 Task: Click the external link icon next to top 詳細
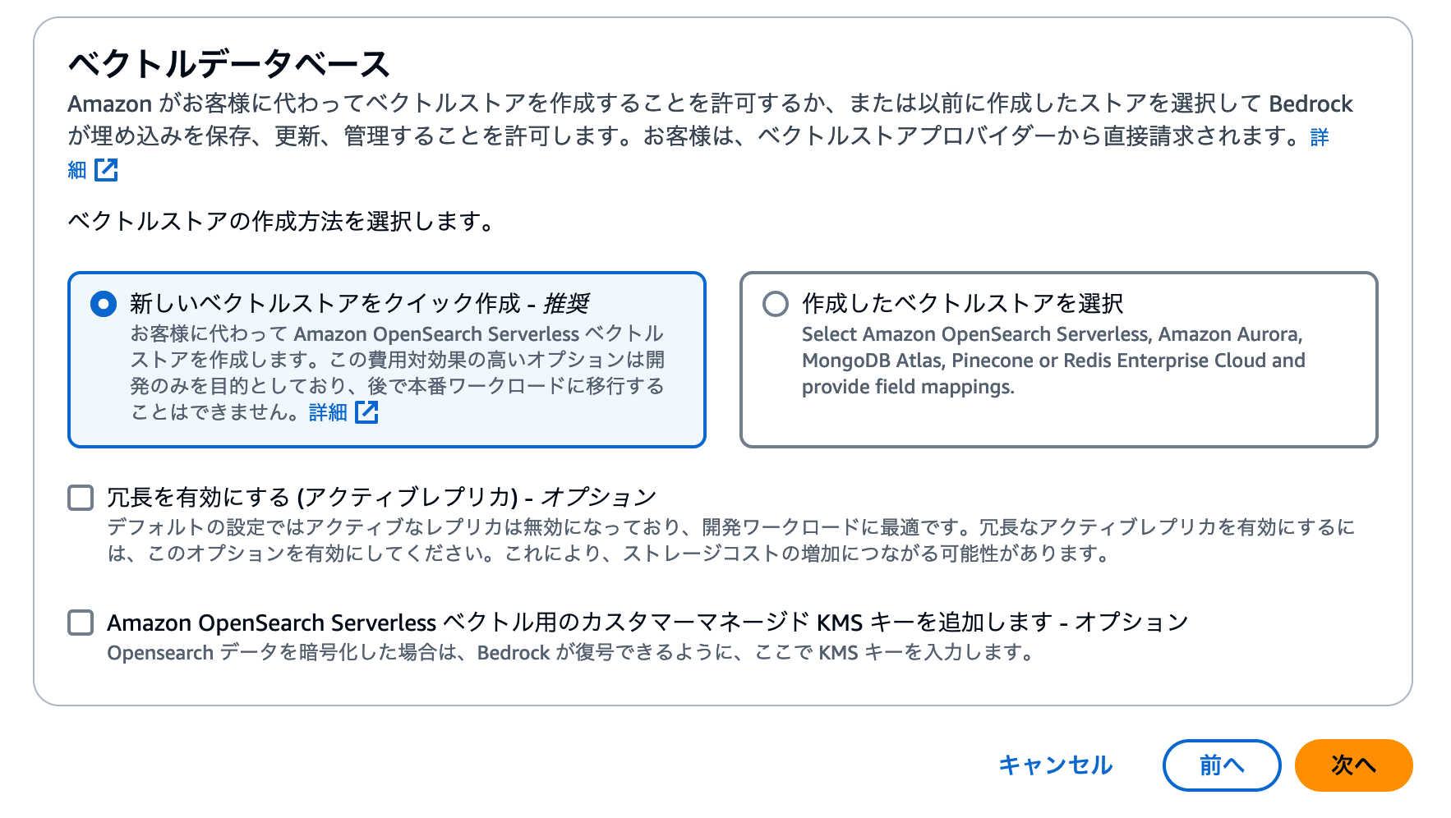point(106,171)
